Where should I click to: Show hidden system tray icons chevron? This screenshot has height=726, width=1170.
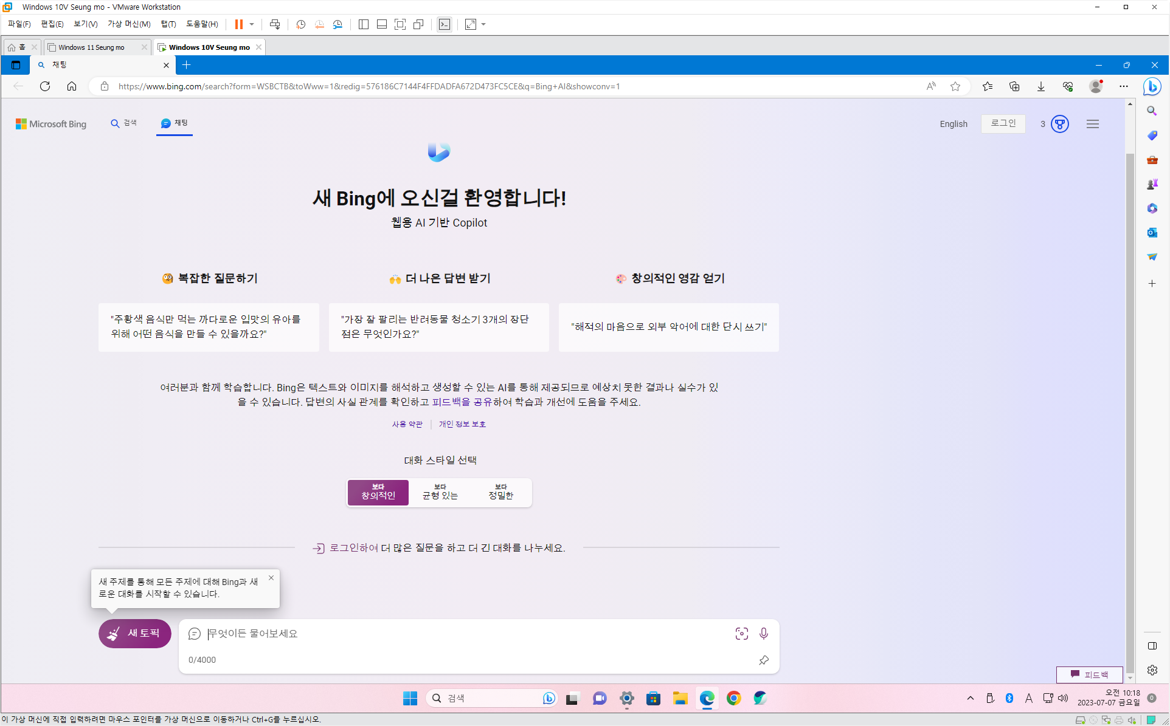click(970, 698)
